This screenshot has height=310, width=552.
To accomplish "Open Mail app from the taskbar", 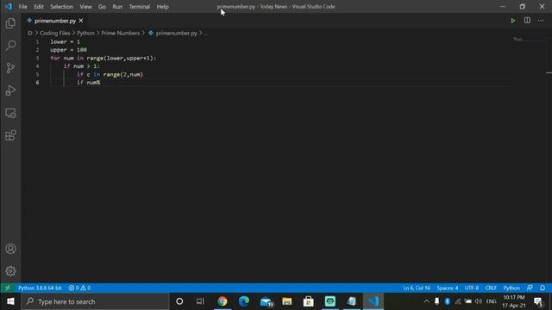I will tap(266, 301).
